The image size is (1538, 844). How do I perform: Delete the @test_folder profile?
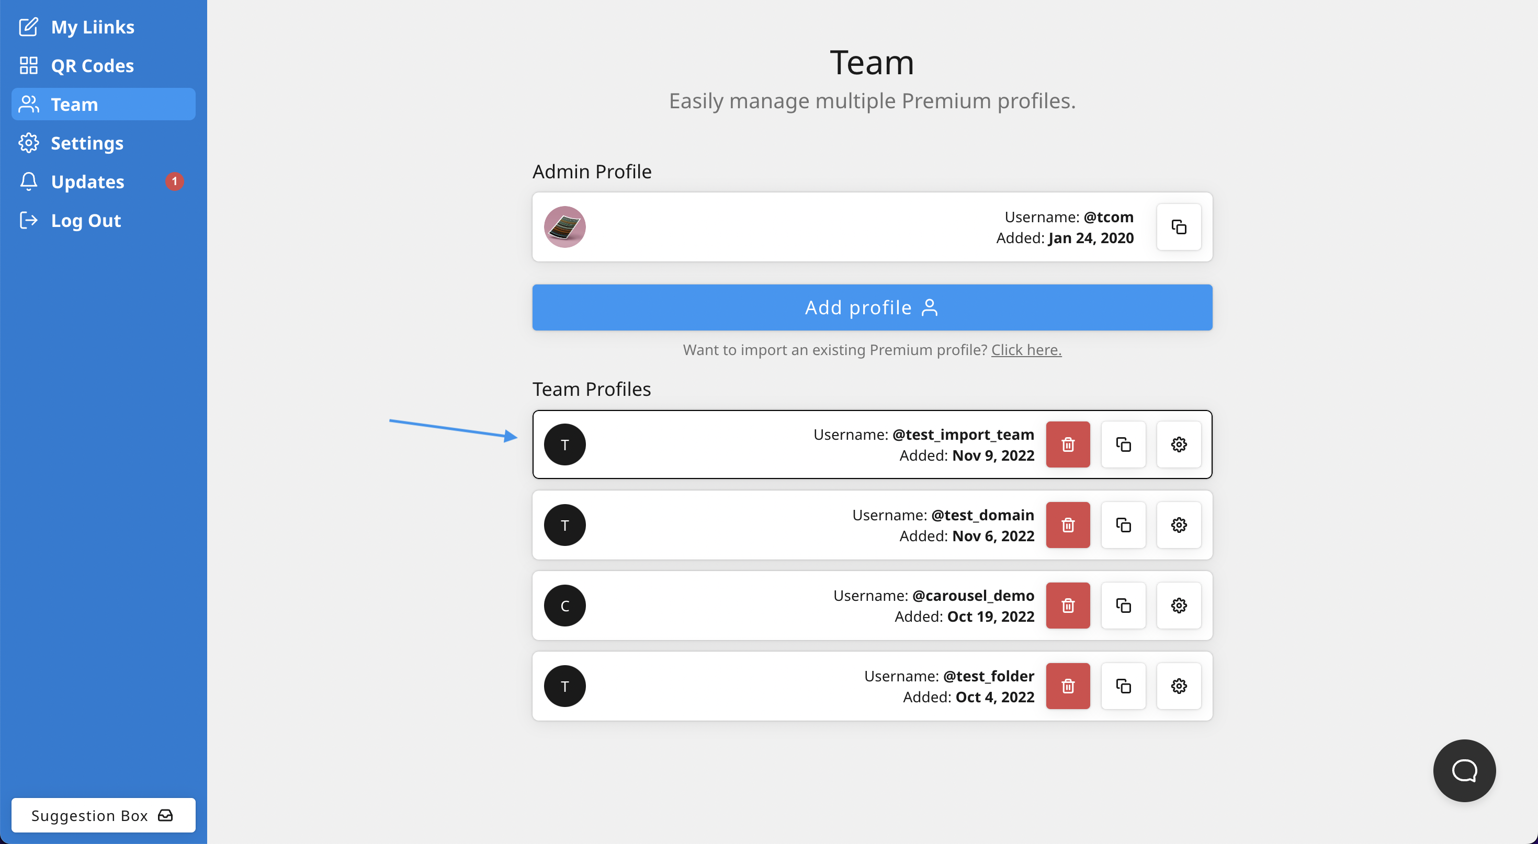pyautogui.click(x=1068, y=687)
